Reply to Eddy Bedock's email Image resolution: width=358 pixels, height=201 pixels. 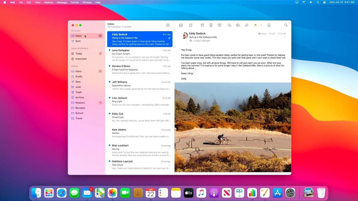click(x=229, y=25)
